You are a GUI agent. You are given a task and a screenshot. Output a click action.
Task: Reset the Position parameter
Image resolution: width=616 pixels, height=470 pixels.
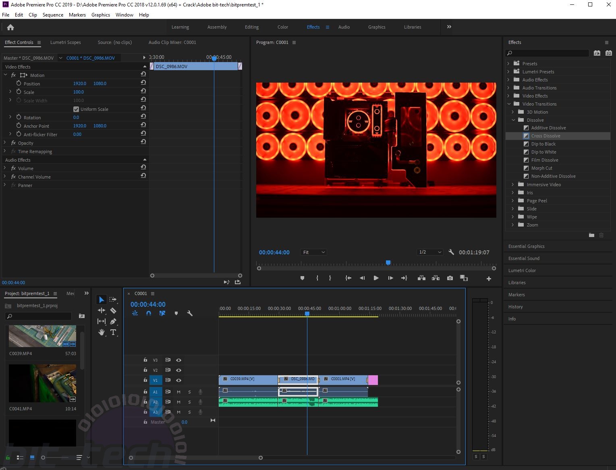click(143, 83)
